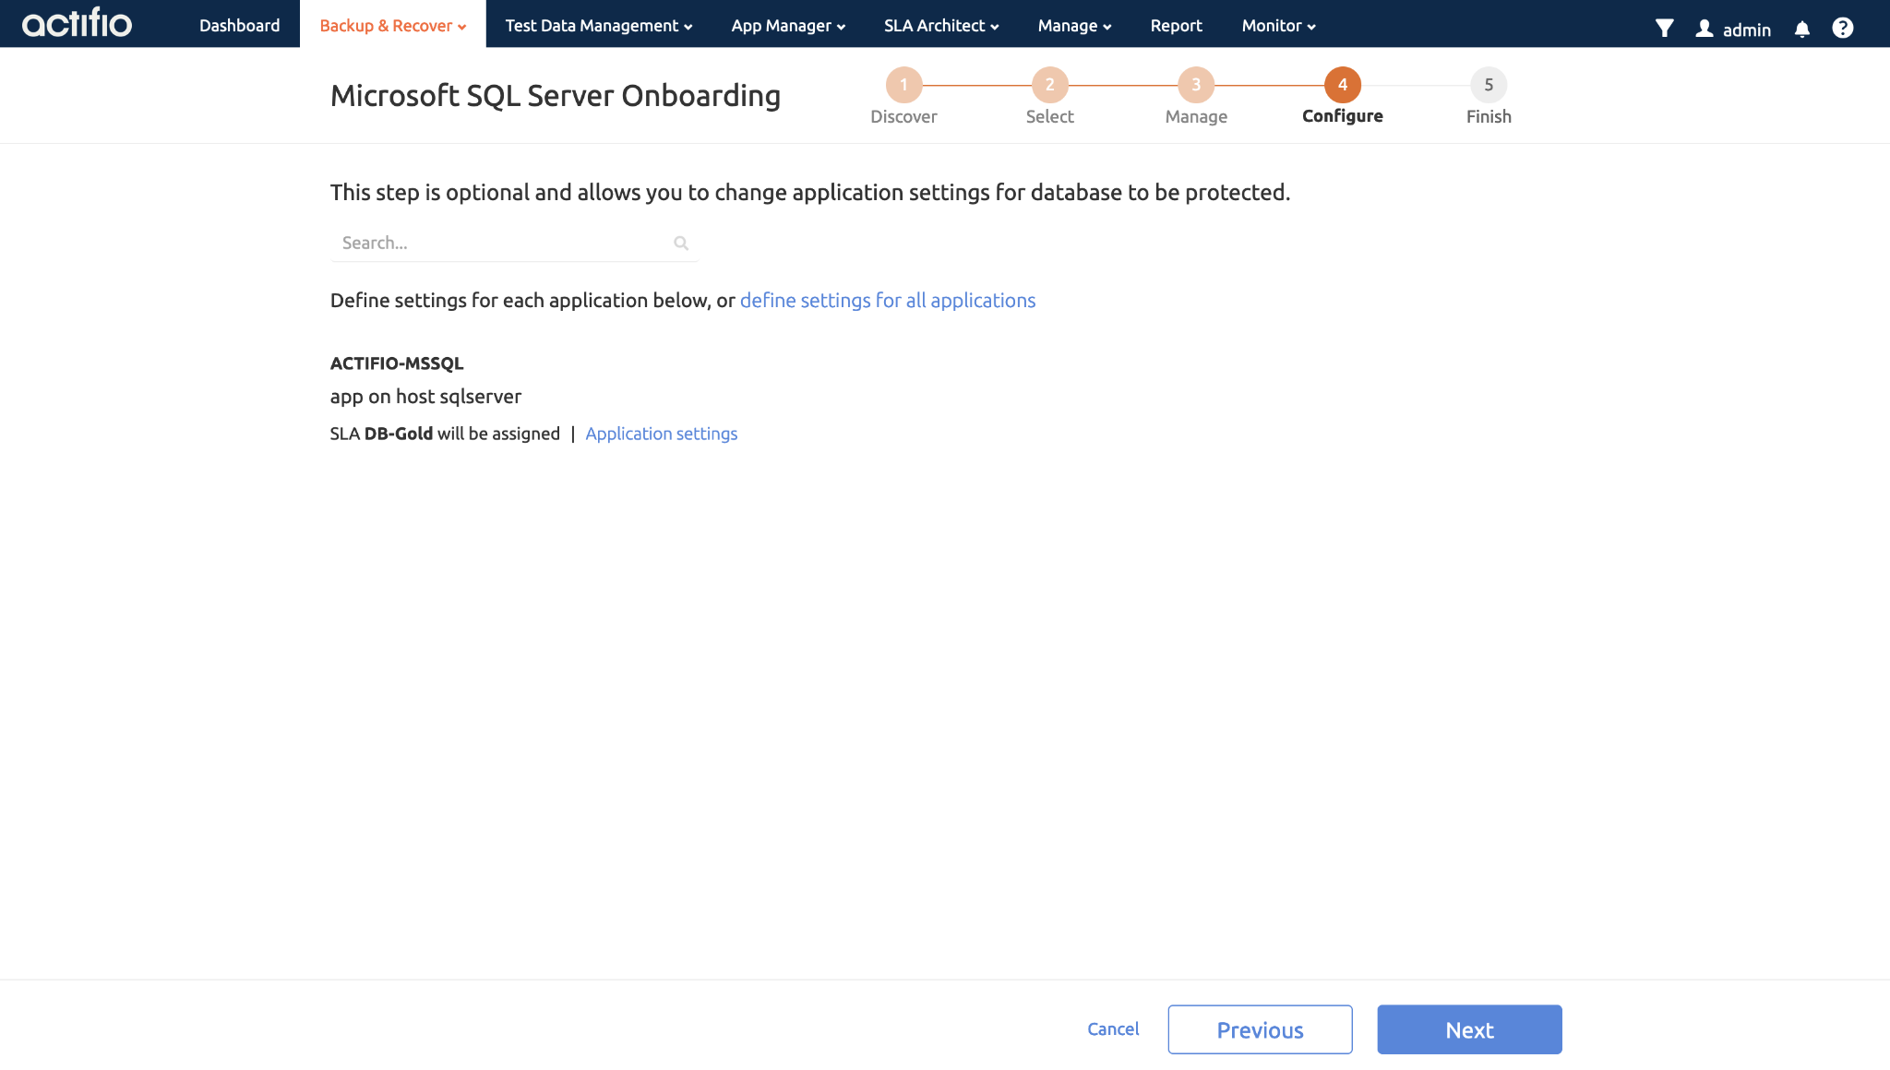1890x1070 pixels.
Task: Click define settings for all applications
Action: click(x=888, y=300)
